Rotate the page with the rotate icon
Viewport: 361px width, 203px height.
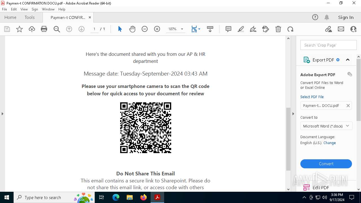point(290,29)
